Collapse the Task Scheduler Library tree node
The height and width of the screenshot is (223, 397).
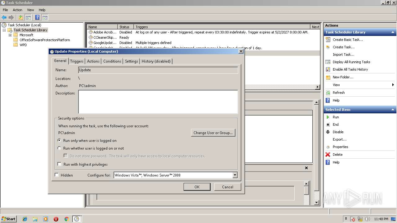pyautogui.click(x=4, y=30)
